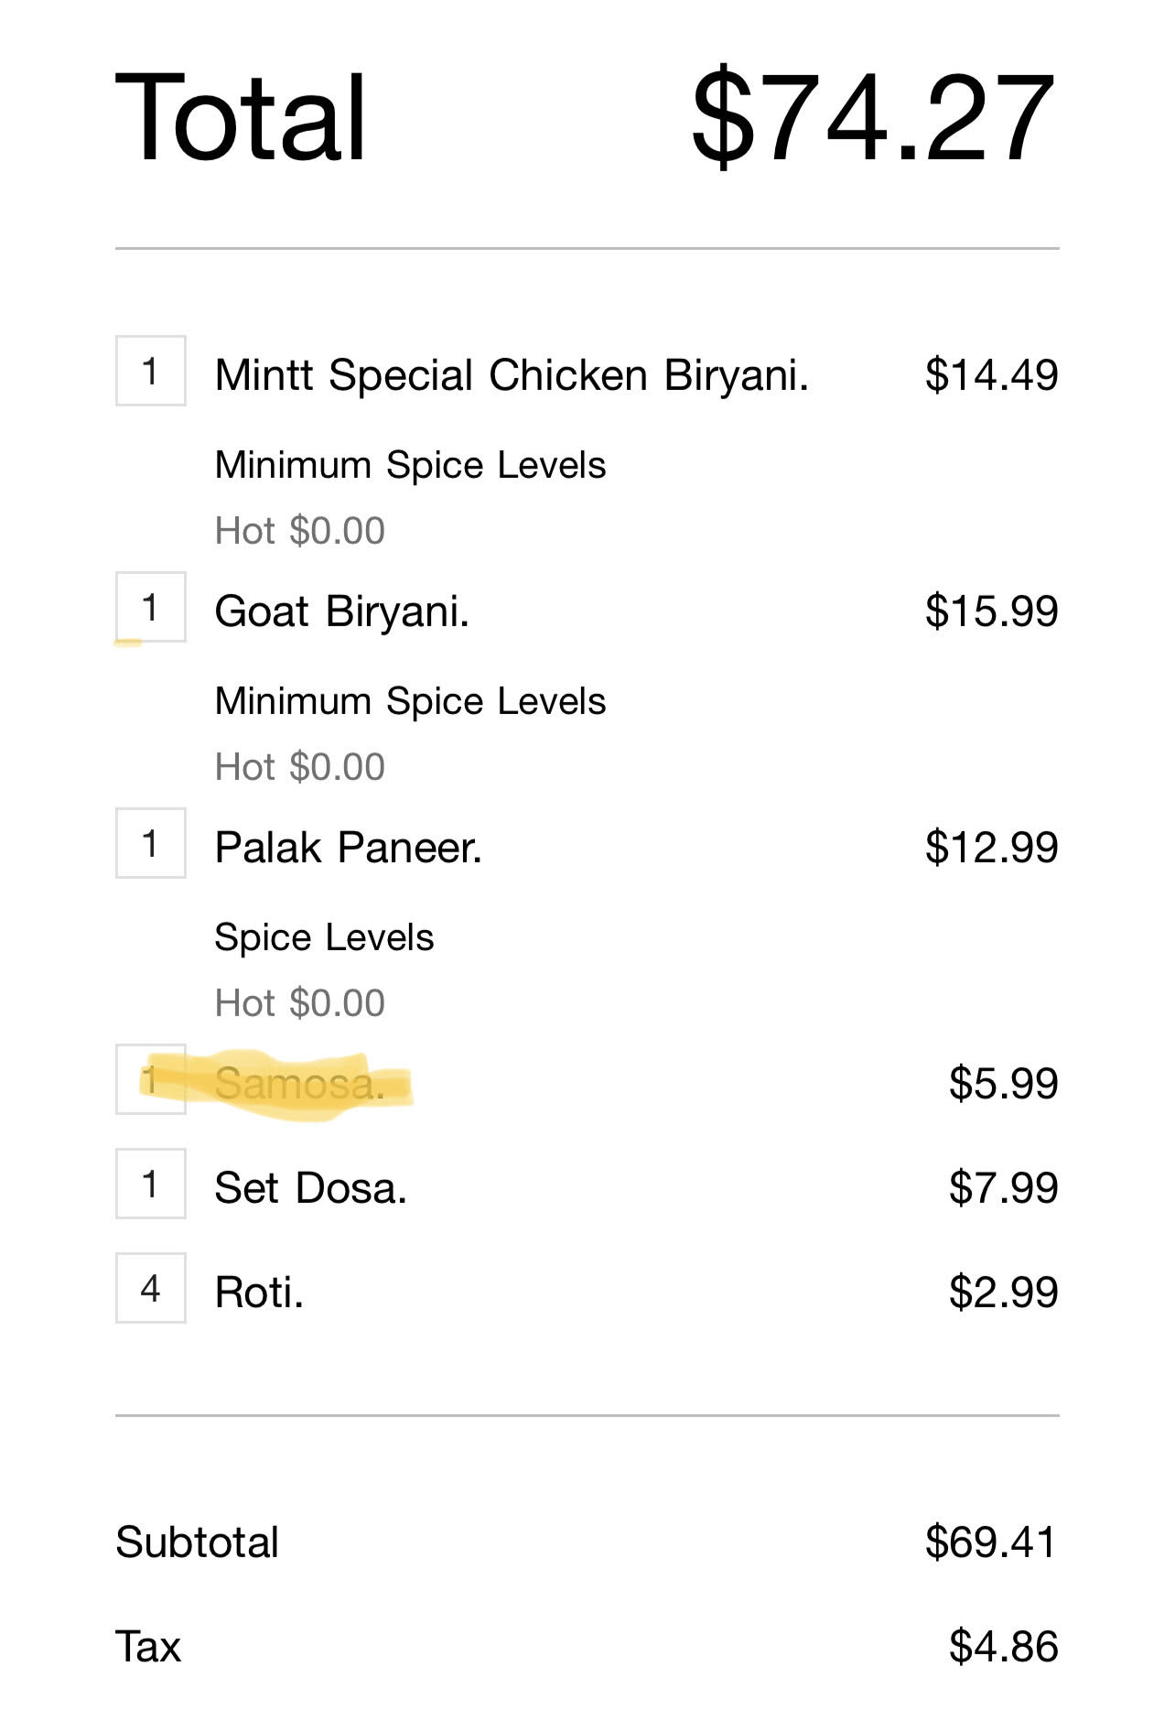Click Minimum Spice Levels under Chicken Biryani

pyautogui.click(x=410, y=465)
